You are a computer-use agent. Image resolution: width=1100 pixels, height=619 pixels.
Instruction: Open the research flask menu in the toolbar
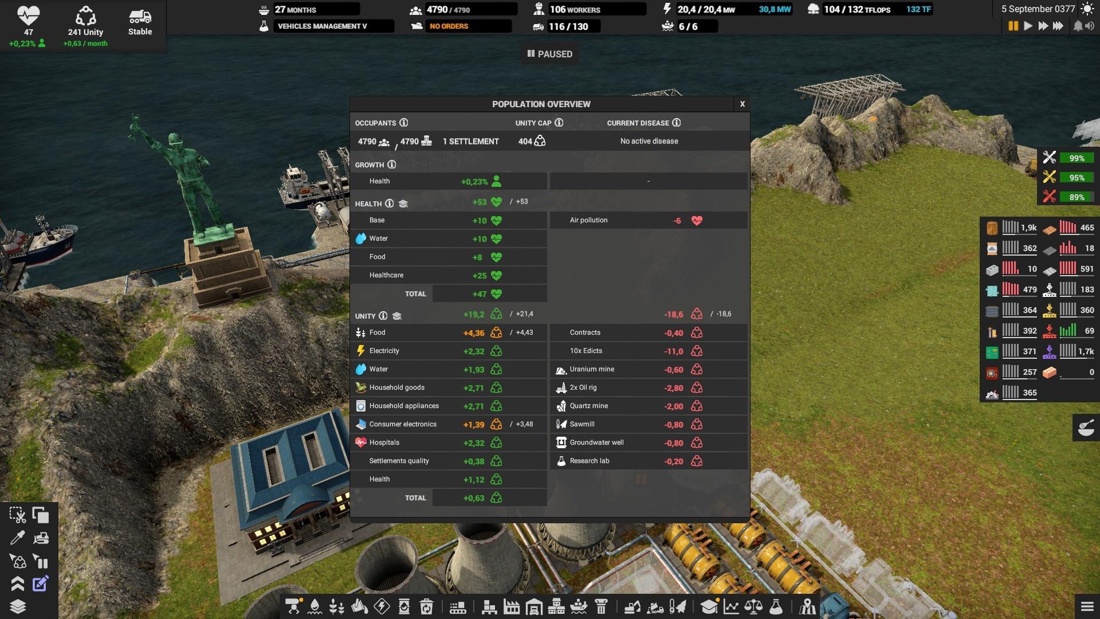[776, 606]
